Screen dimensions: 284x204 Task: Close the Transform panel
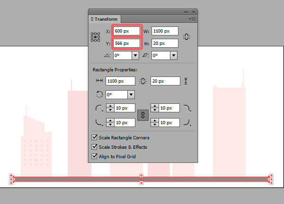[x=194, y=12]
